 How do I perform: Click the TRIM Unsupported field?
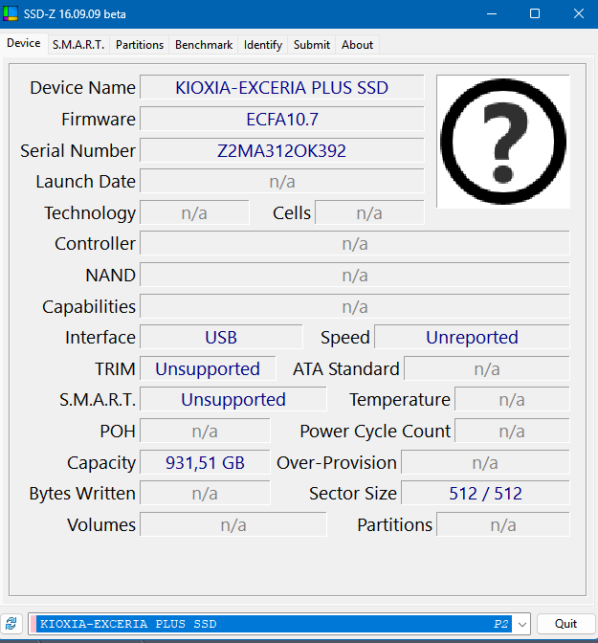[x=208, y=368]
